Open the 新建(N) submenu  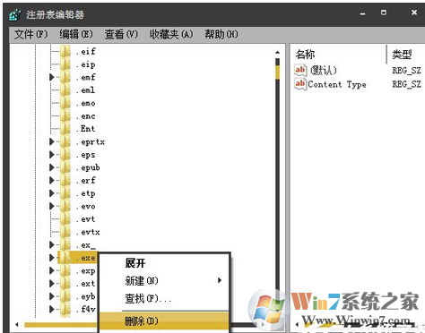165,280
